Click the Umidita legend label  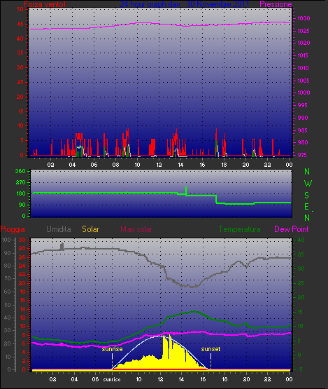coord(59,229)
